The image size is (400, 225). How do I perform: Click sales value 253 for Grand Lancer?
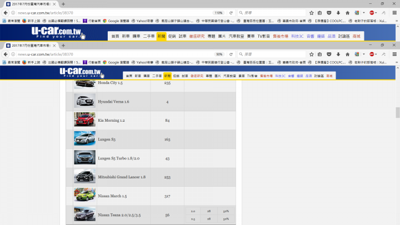click(x=167, y=177)
